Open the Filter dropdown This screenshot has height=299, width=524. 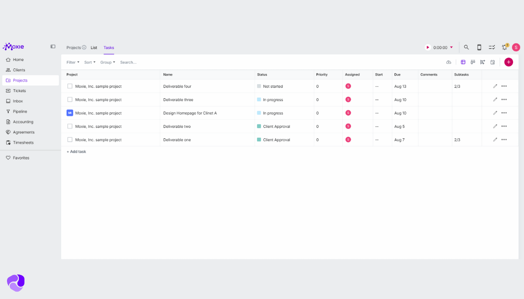pyautogui.click(x=72, y=62)
